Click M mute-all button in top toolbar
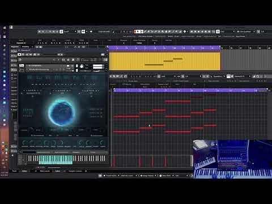 tap(39, 31)
